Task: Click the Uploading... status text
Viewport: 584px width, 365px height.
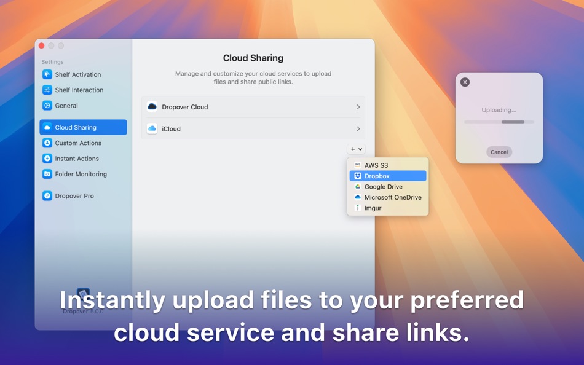Action: 499,110
